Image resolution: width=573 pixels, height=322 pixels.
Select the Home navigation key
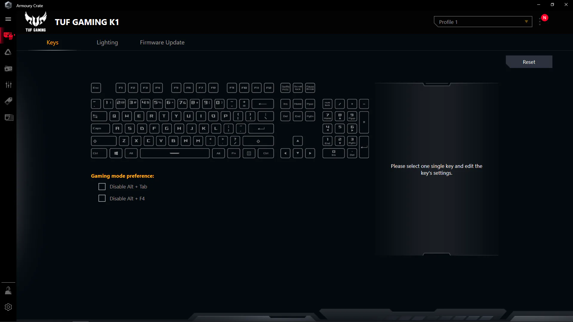pos(298,104)
